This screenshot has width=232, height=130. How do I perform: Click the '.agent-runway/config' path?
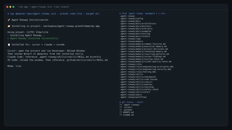coord(131,18)
